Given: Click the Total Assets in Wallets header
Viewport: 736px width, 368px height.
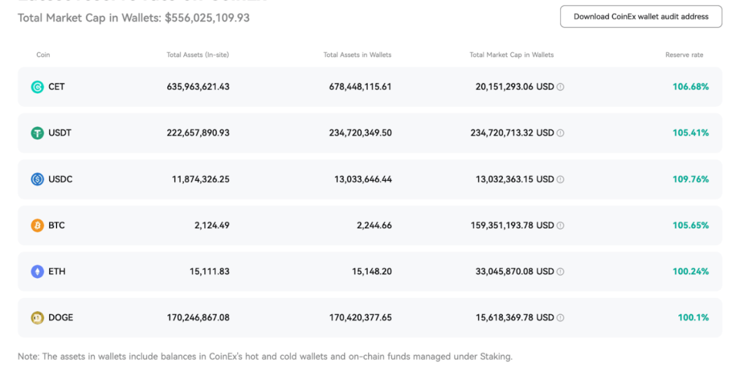Looking at the screenshot, I should (358, 55).
